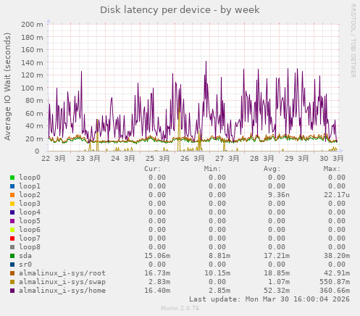Viewport: 360px width, 316px height.
Task: Click the root current value 16.73m
Action: coord(157,273)
